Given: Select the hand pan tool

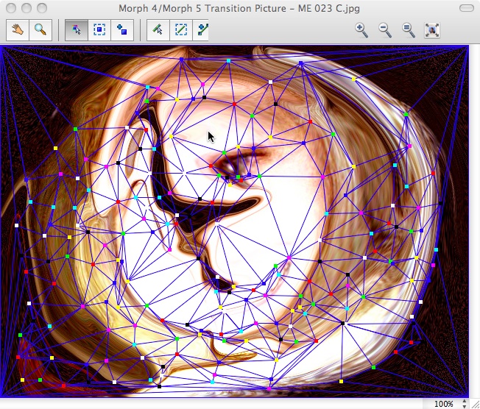Looking at the screenshot, I should click(x=18, y=29).
